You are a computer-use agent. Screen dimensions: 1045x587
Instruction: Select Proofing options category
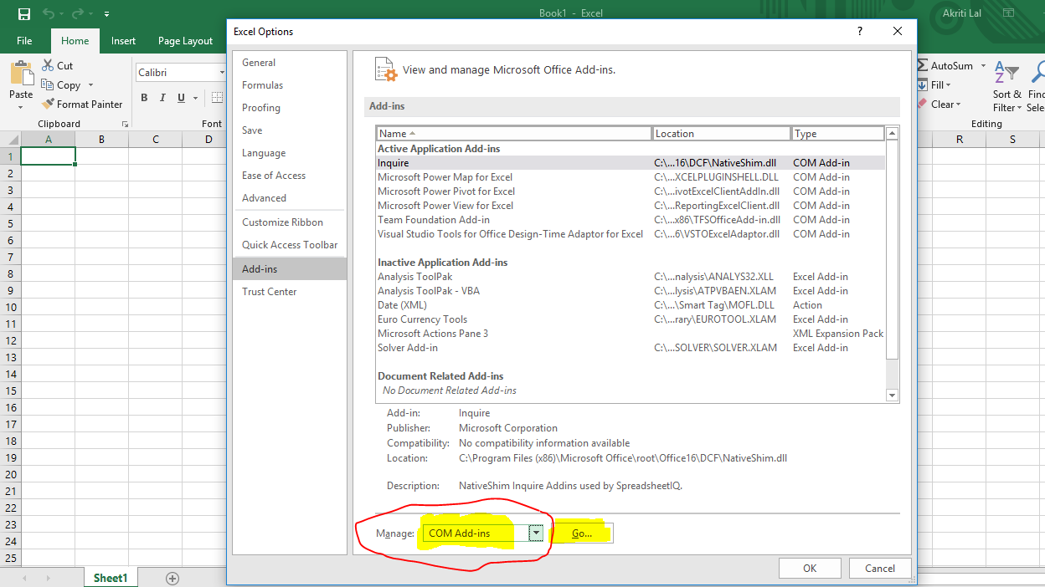[x=289, y=108]
